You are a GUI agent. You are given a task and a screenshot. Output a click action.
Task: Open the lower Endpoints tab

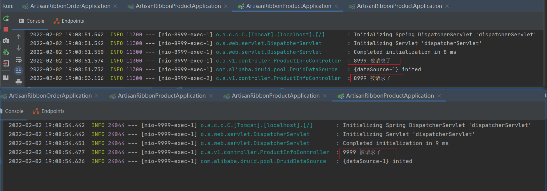[48, 111]
